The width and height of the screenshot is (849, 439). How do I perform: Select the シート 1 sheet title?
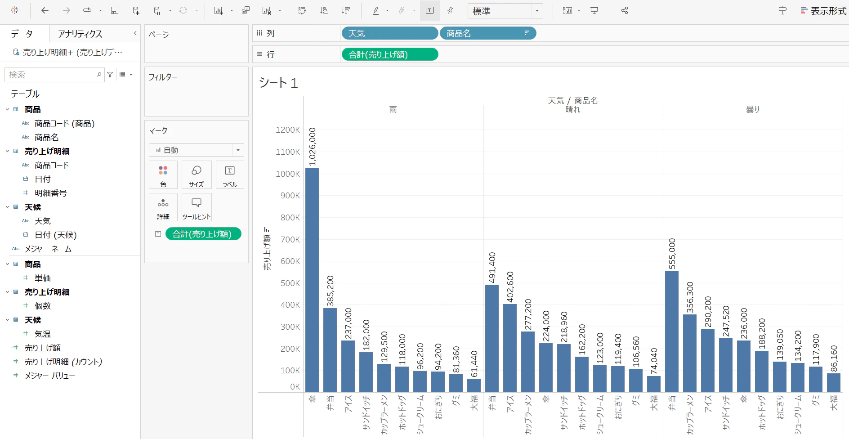point(278,83)
